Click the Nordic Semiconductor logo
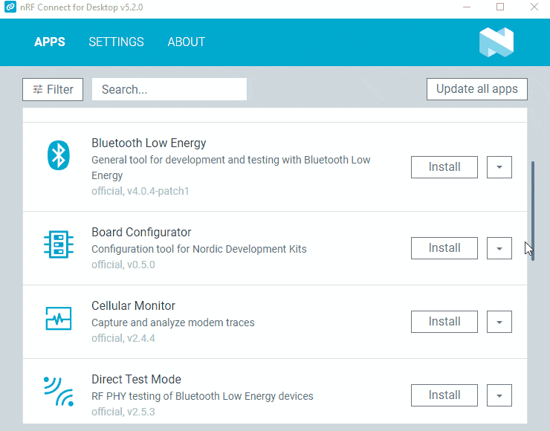Viewport: 550px width, 431px height. [x=496, y=42]
